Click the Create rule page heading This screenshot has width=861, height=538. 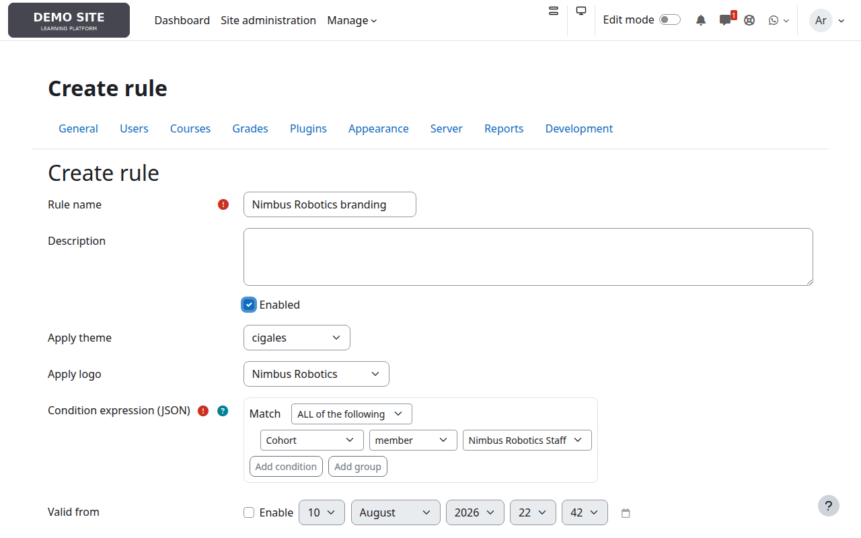tap(108, 88)
